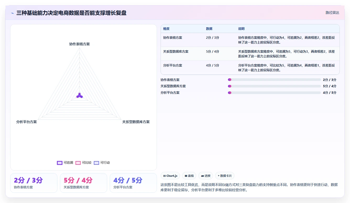Open the blue 4分 / 5分 data card
Screen dimensions: 350x203
click(x=133, y=183)
